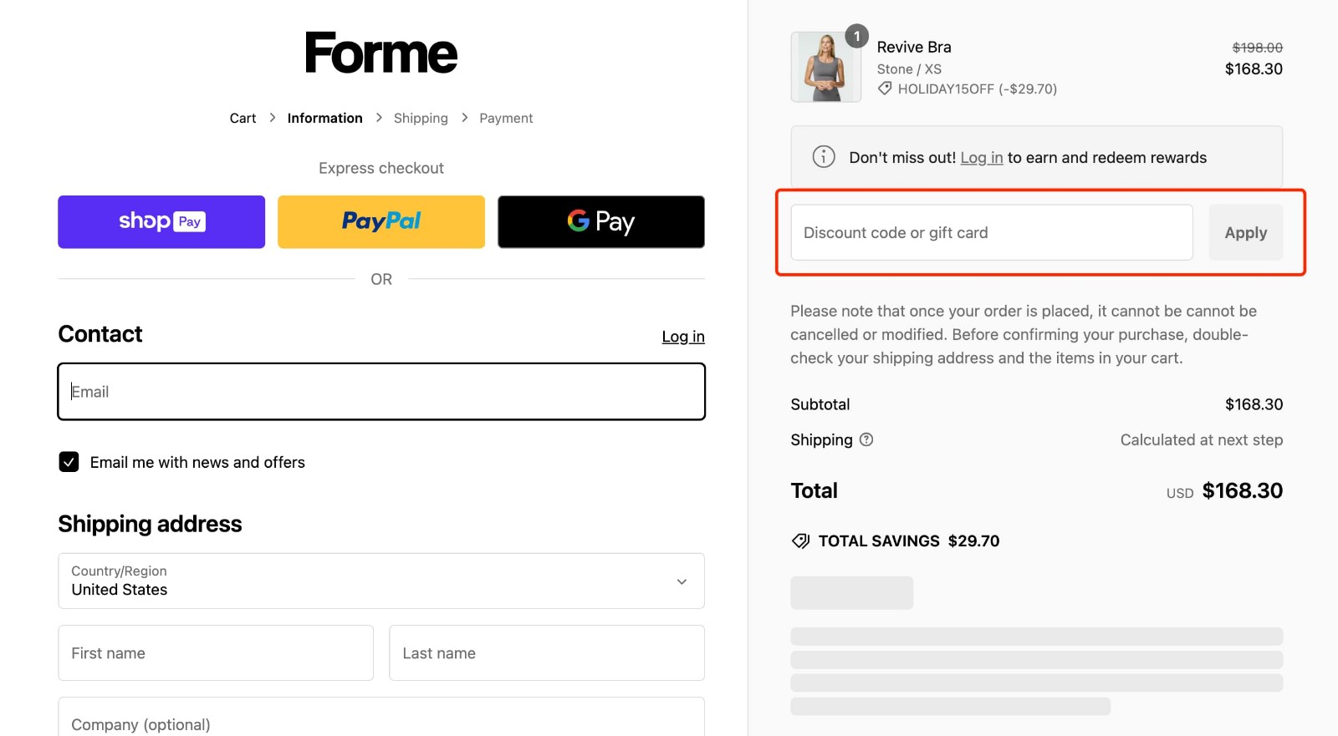Image resolution: width=1338 pixels, height=736 pixels.
Task: Click the HOLIDAY15OFF discount tag icon
Action: 885,89
